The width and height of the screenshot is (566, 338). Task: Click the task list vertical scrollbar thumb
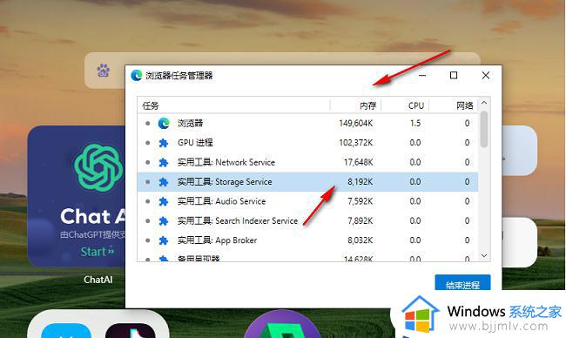coord(484,129)
